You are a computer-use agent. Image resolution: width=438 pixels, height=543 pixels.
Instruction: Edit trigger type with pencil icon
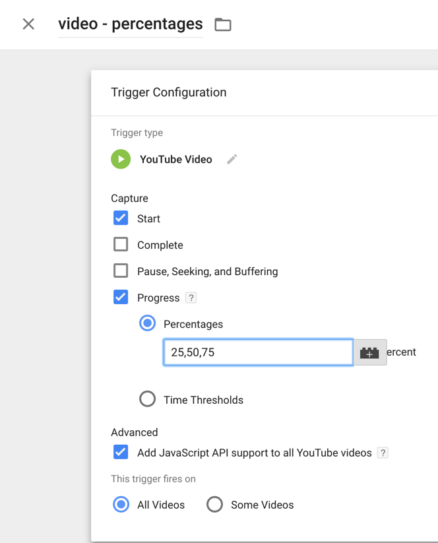[x=232, y=159]
